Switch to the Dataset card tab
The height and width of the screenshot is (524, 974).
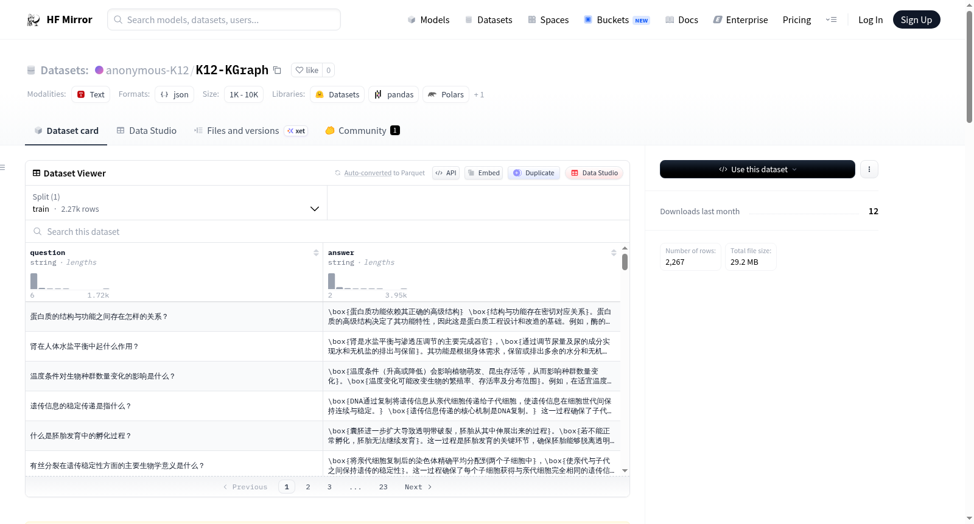[x=66, y=130]
